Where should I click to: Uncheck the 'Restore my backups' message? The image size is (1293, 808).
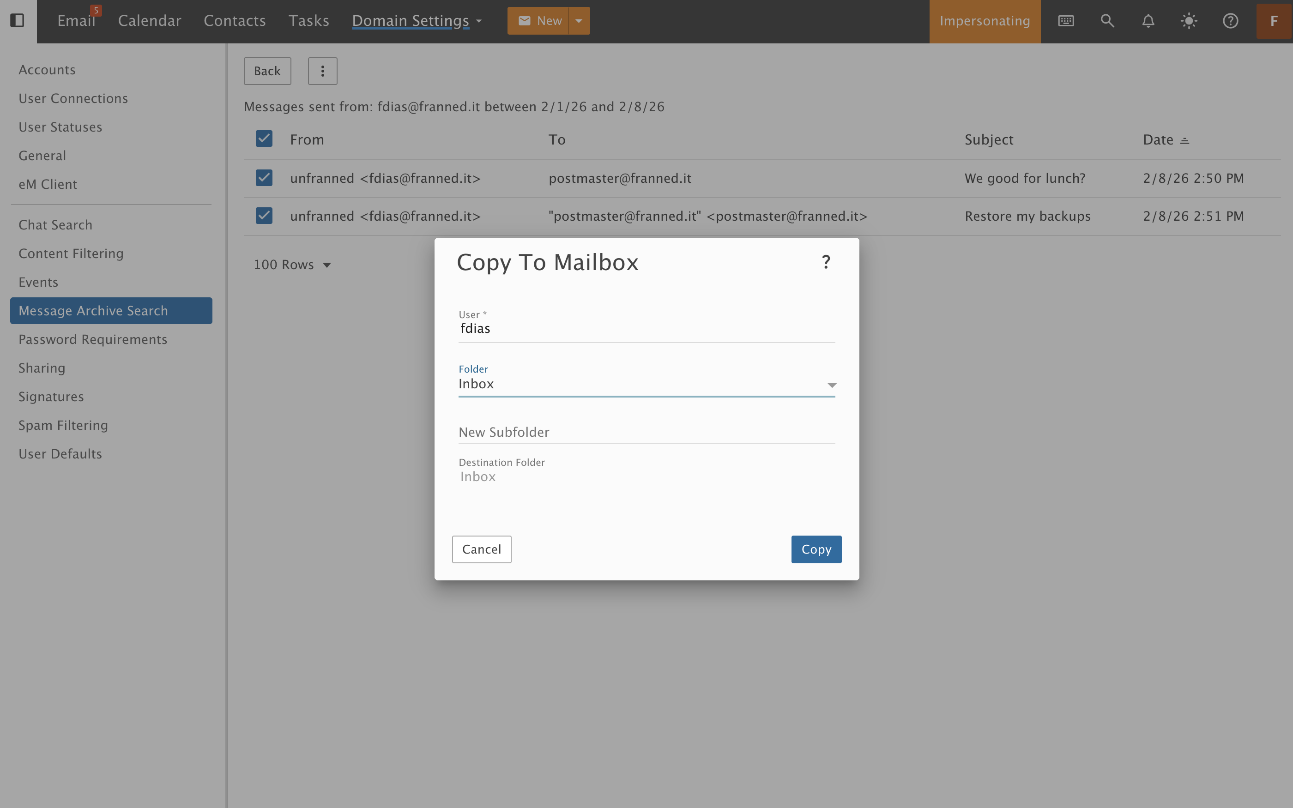pos(264,215)
